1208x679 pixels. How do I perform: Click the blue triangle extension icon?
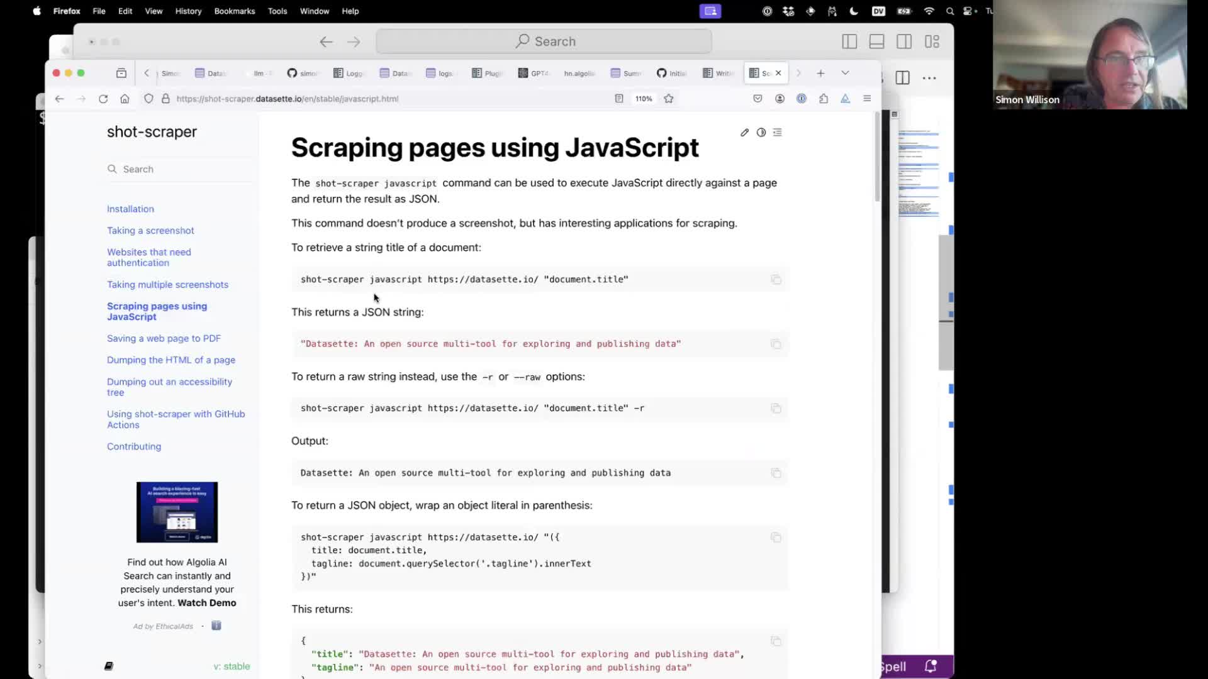[846, 99]
